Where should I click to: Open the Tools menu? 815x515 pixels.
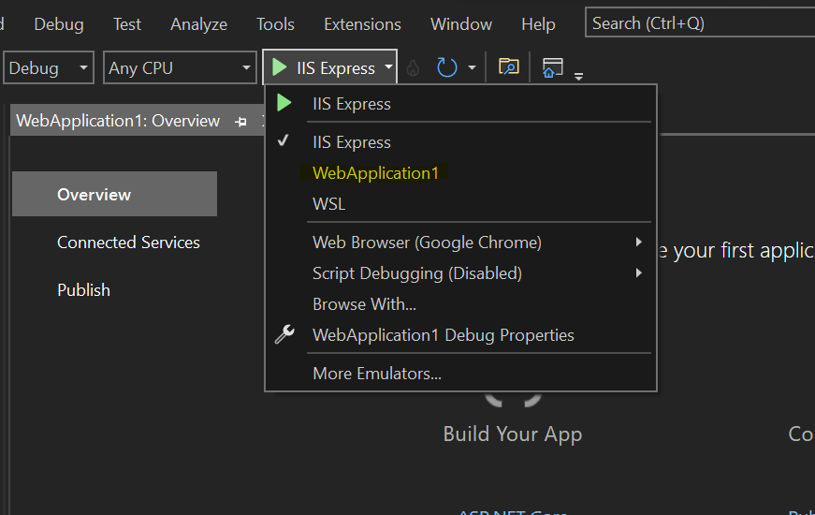pos(275,24)
